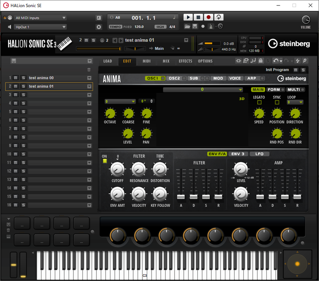Switch to the EFFECTS tab
319x281 pixels.
185,61
